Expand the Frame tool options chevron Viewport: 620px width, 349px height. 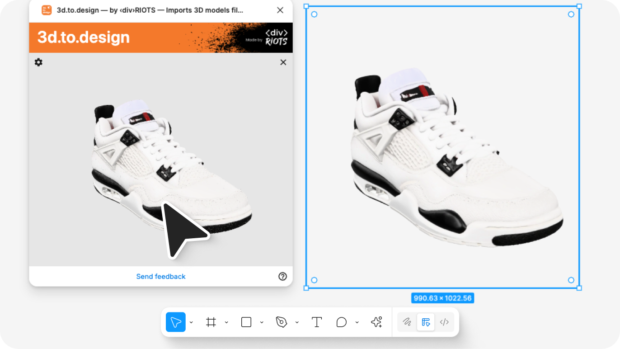[x=226, y=322]
